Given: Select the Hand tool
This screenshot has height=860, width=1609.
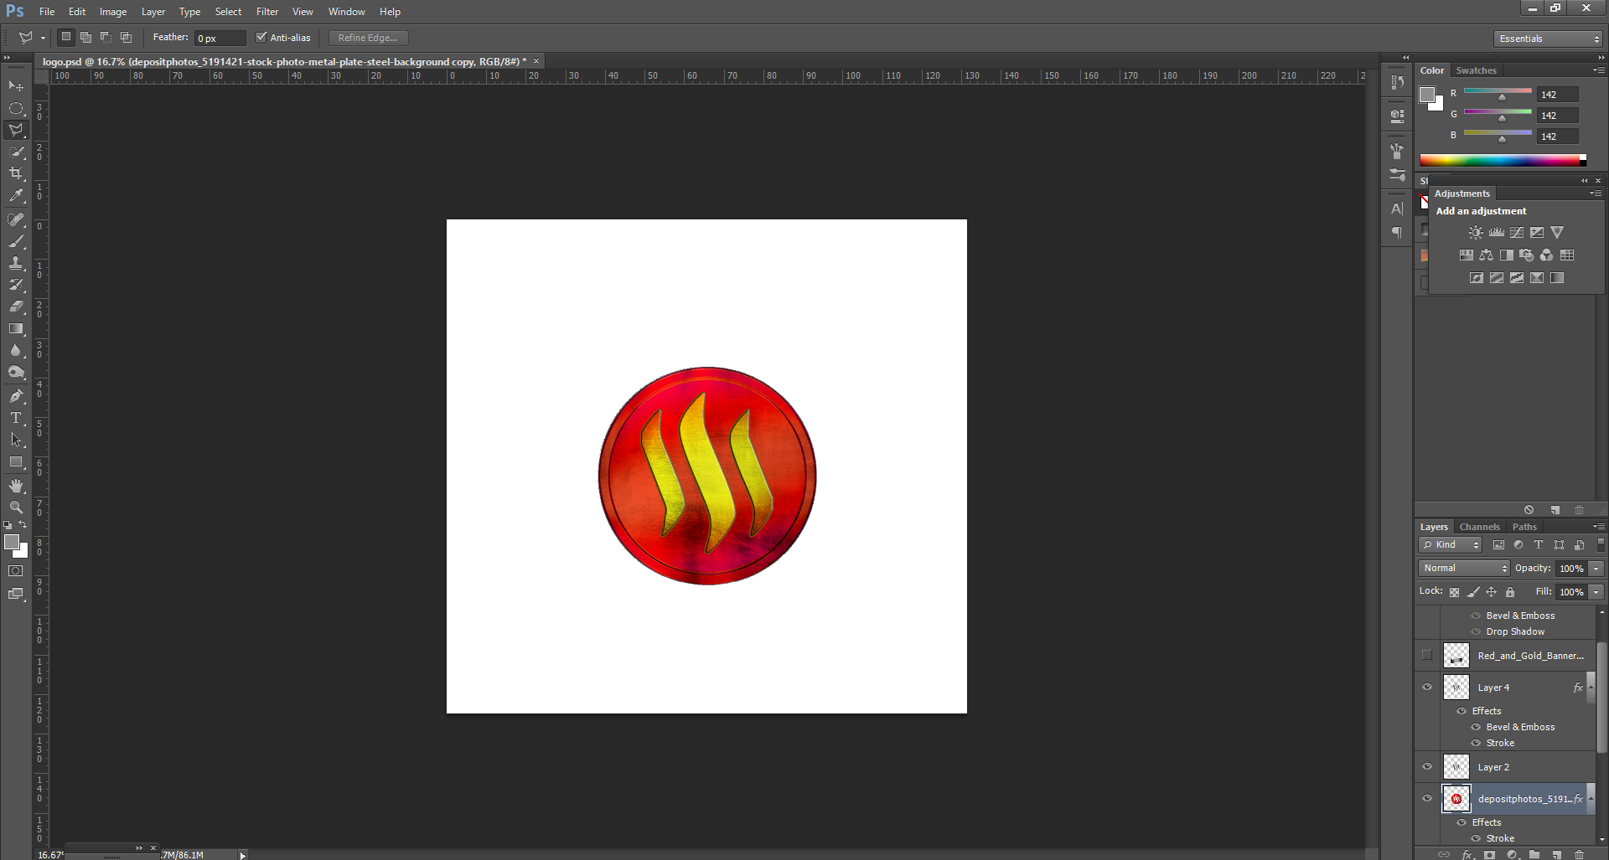Looking at the screenshot, I should click(16, 486).
